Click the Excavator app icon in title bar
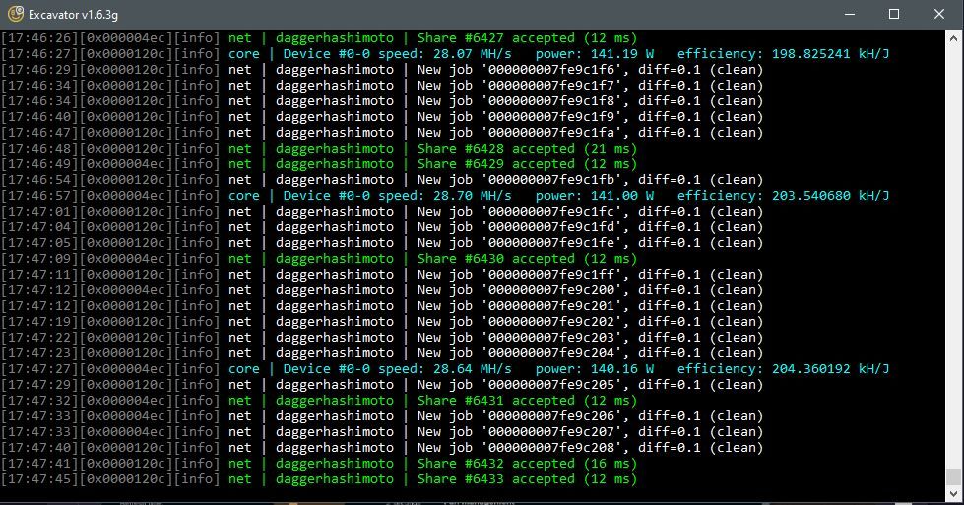Image resolution: width=964 pixels, height=505 pixels. click(16, 14)
